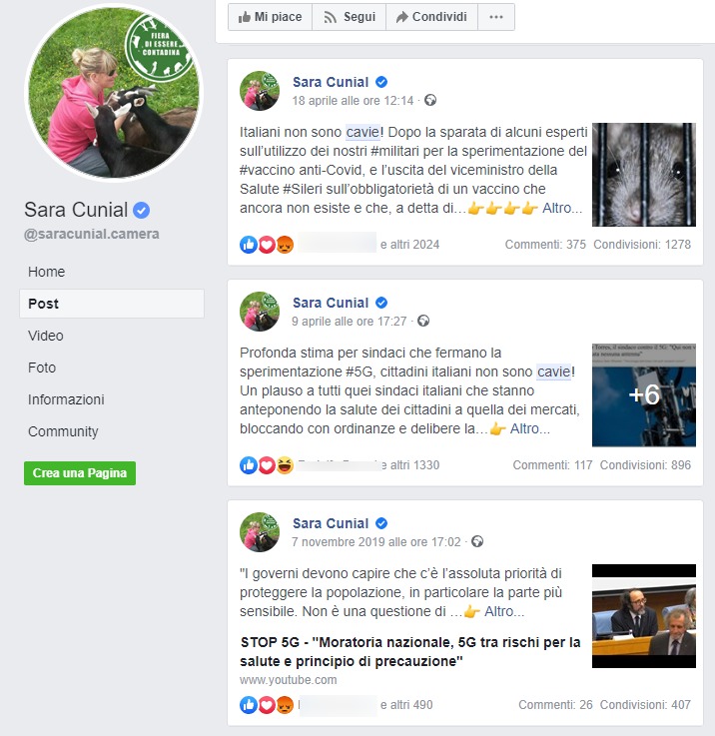Expand the 9 aprile post via Altro
This screenshot has width=715, height=736.
(x=529, y=428)
